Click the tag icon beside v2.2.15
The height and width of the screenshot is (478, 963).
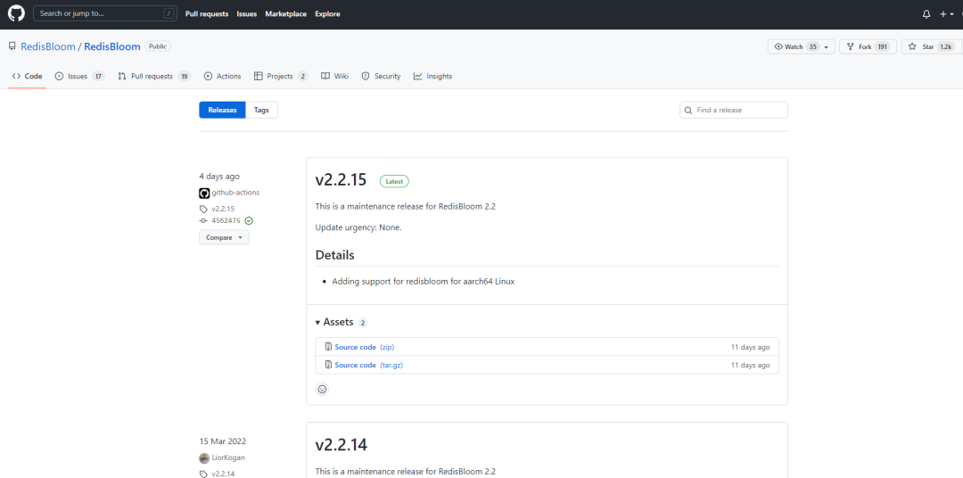click(204, 209)
